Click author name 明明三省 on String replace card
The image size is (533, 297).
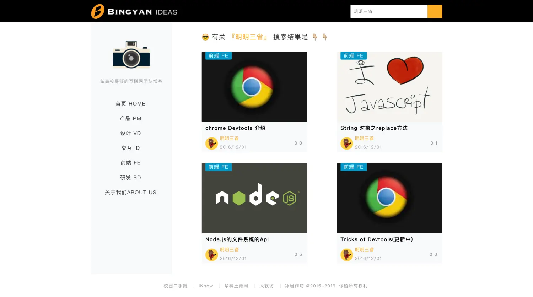(364, 139)
